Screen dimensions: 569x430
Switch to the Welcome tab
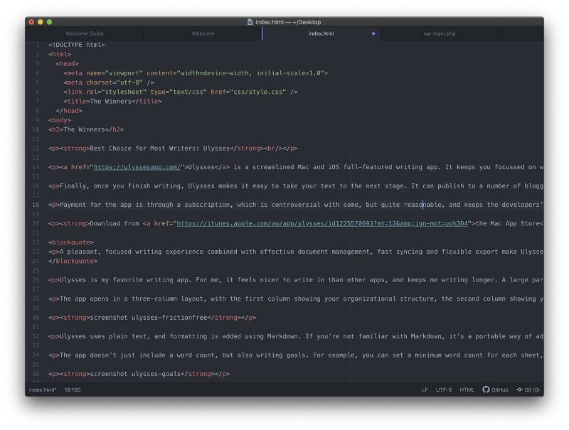(203, 33)
